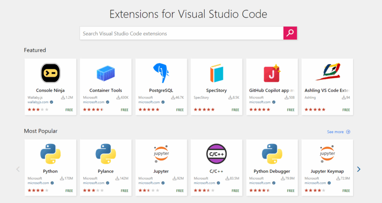Screen dimensions: 382x203
Task: Click the Jupyter Keymap title text
Action: pyautogui.click(x=327, y=171)
